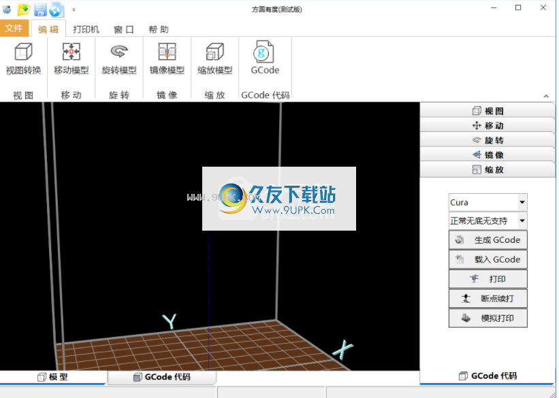The image size is (559, 398).
Task: Click the application icon at title bar left
Action: tap(7, 10)
